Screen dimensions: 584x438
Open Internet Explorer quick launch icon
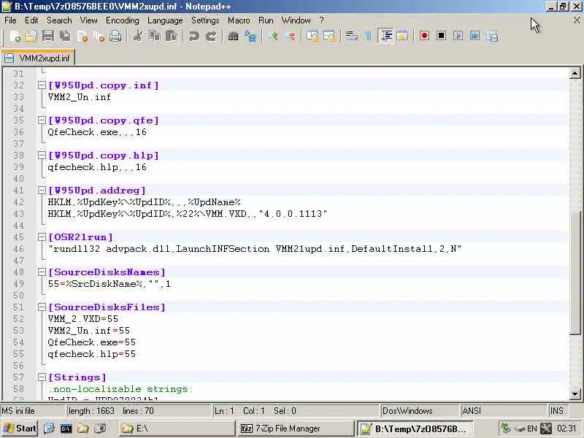coord(49,429)
